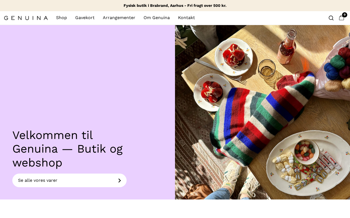This screenshot has width=350, height=218.
Task: Click the Velkommen til Genuina heading
Action: coord(68,149)
